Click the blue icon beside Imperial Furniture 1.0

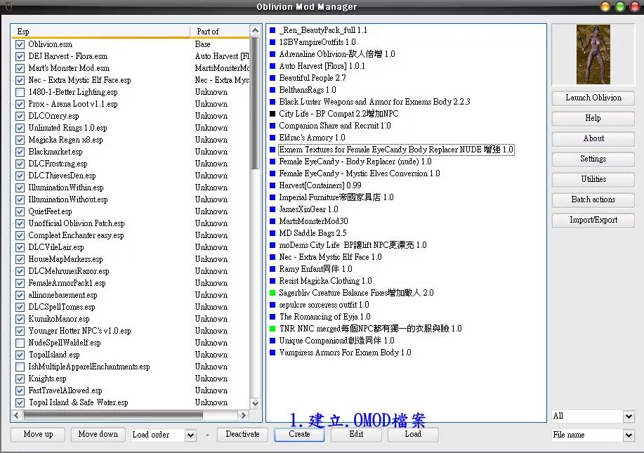click(272, 197)
